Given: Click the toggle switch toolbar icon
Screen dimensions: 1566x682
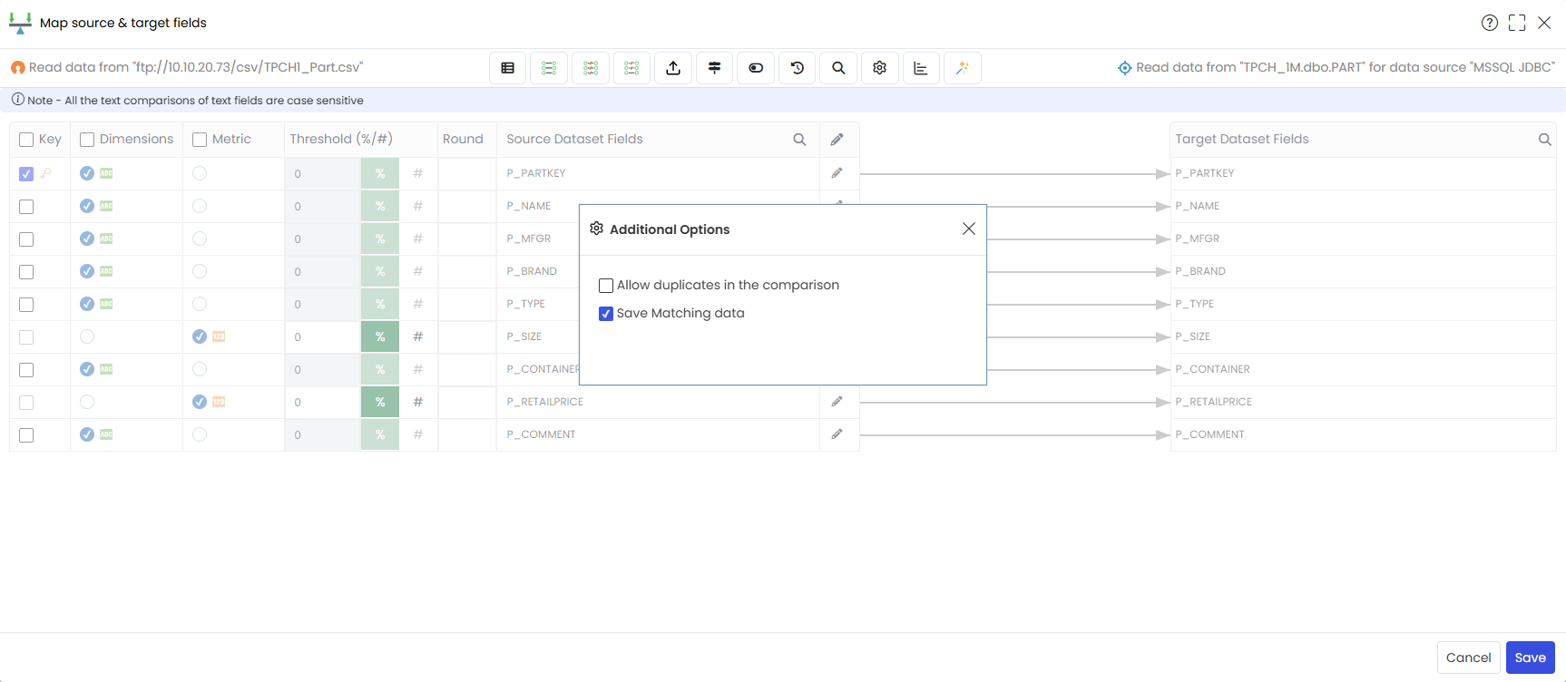Looking at the screenshot, I should (x=756, y=68).
